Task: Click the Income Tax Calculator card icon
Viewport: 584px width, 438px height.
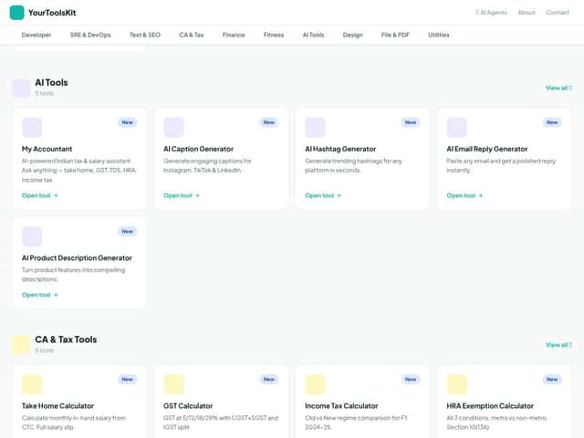Action: point(315,384)
